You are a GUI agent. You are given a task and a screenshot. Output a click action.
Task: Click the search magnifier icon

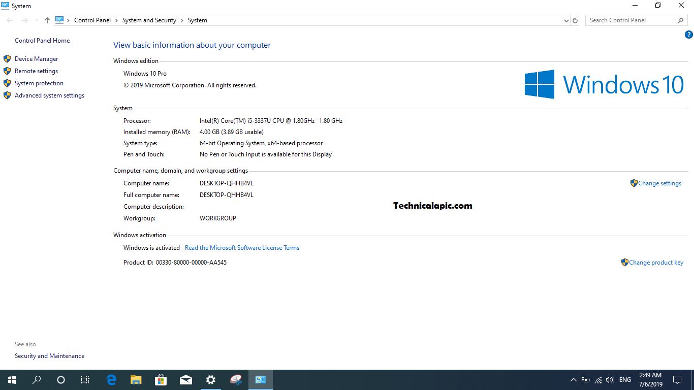click(681, 20)
